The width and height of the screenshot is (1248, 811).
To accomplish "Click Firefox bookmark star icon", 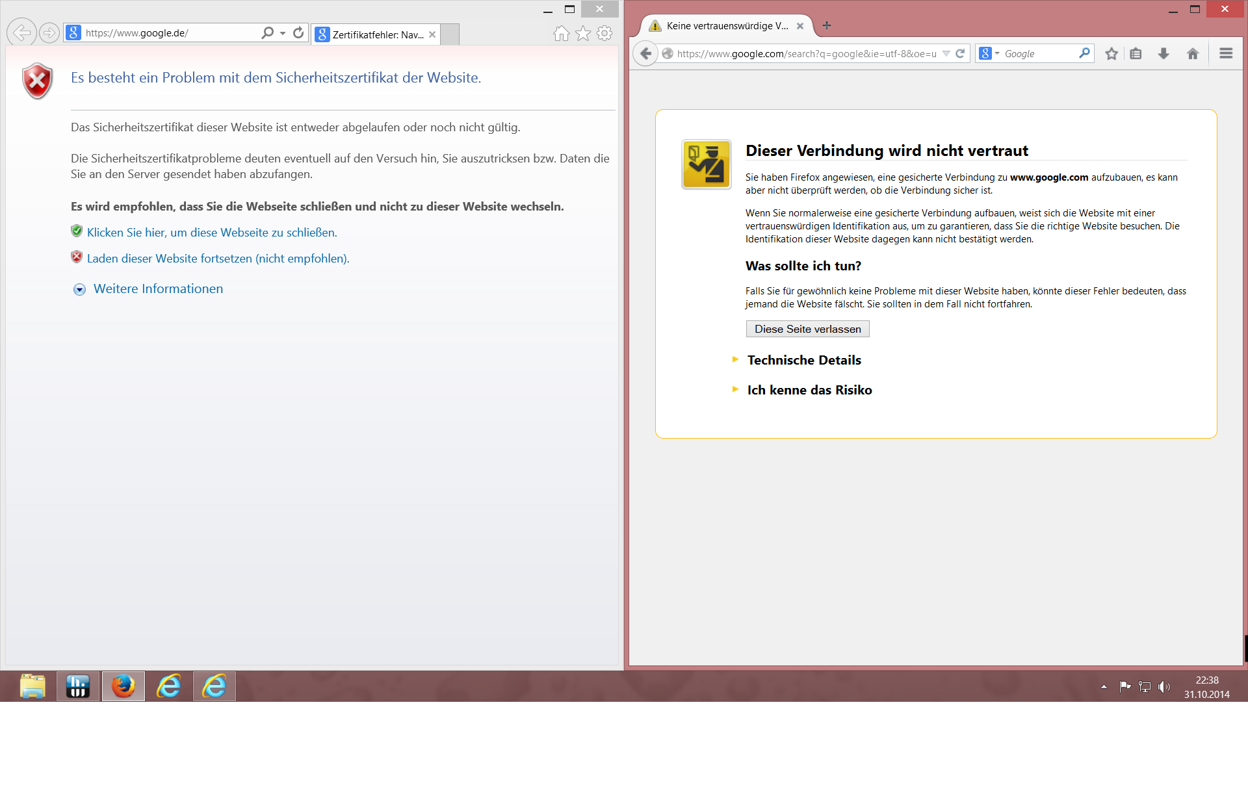I will click(1111, 54).
